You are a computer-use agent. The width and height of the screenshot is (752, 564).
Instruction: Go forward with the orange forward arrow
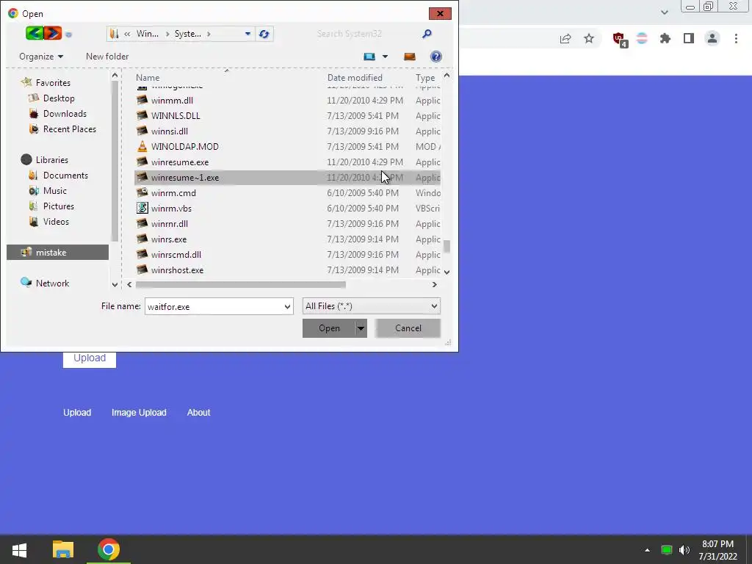(53, 33)
